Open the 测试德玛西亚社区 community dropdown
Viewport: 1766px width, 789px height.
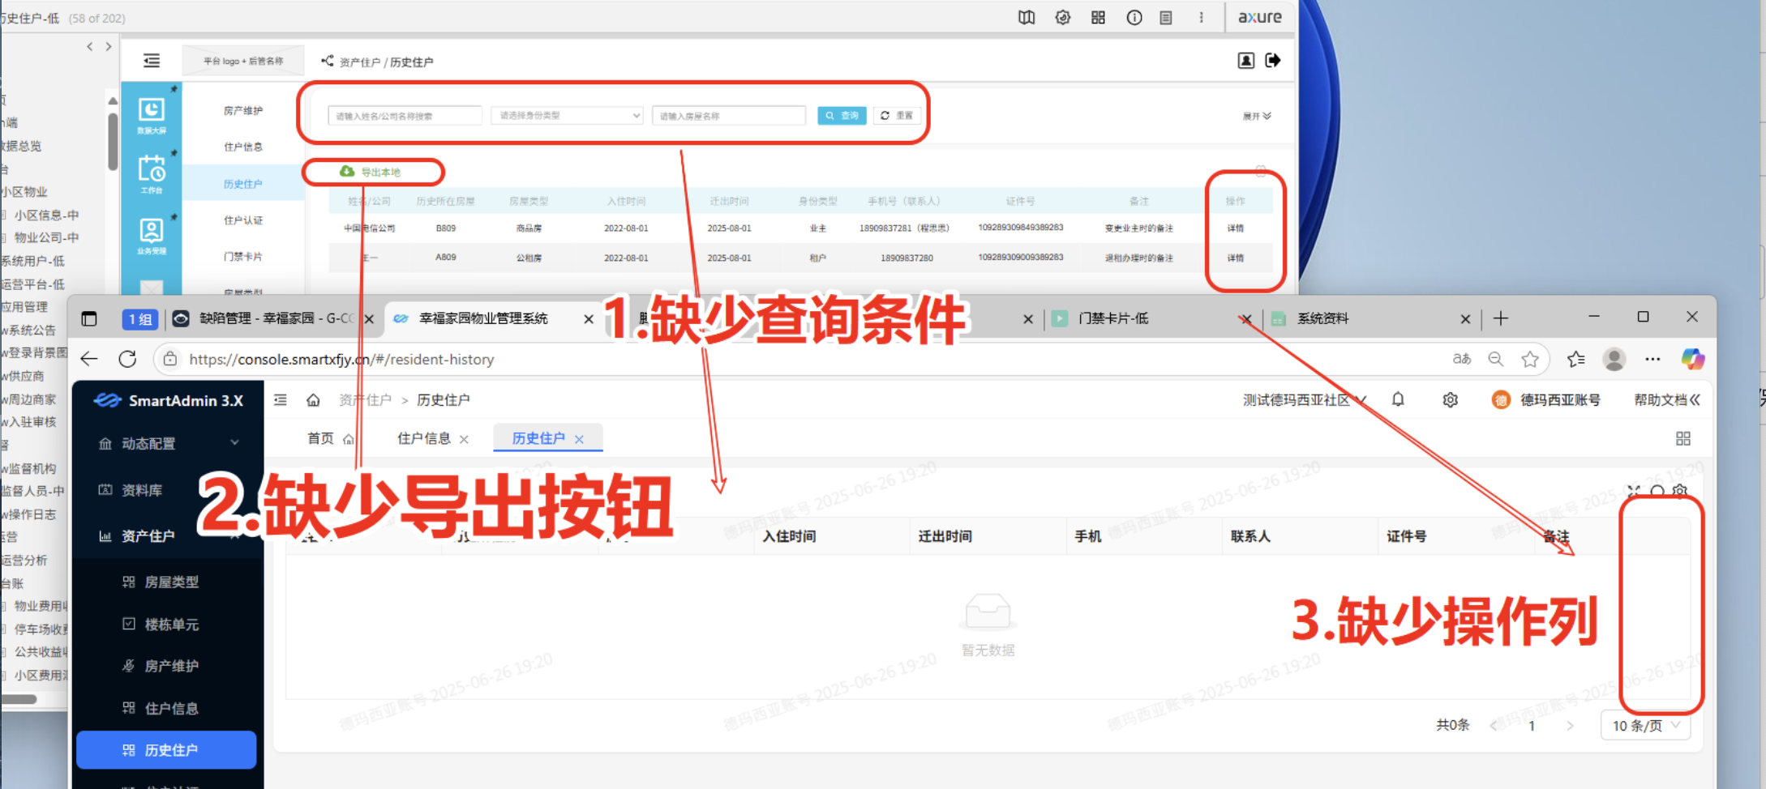pyautogui.click(x=1304, y=400)
